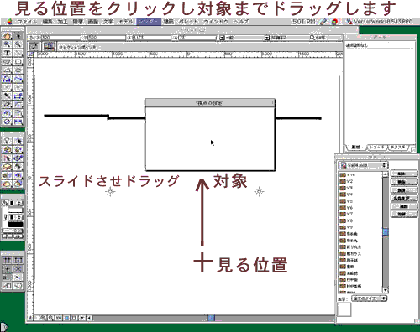Click the top button in the Resources palette

coord(403,174)
